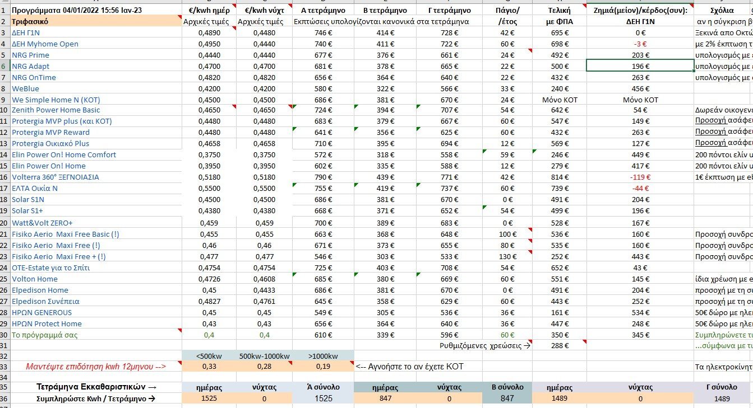The image size is (753, 408).
Task: Click the orange 1525 day kWh input cell
Action: tap(209, 398)
